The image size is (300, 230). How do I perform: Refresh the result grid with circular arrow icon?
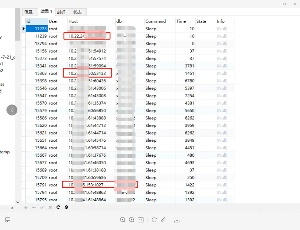(x=58, y=207)
